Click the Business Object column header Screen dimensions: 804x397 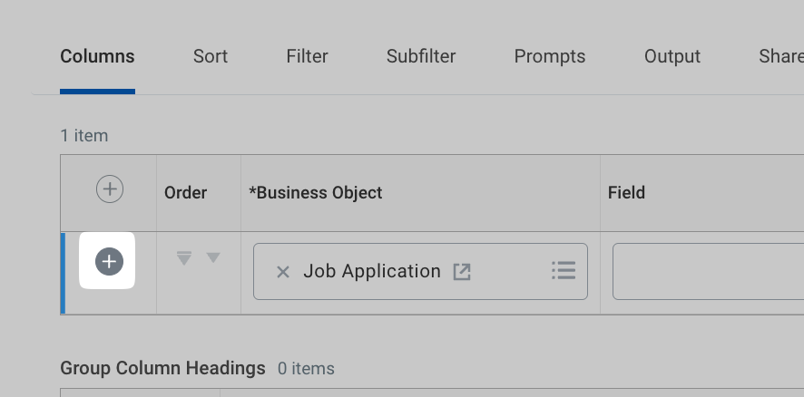point(316,192)
